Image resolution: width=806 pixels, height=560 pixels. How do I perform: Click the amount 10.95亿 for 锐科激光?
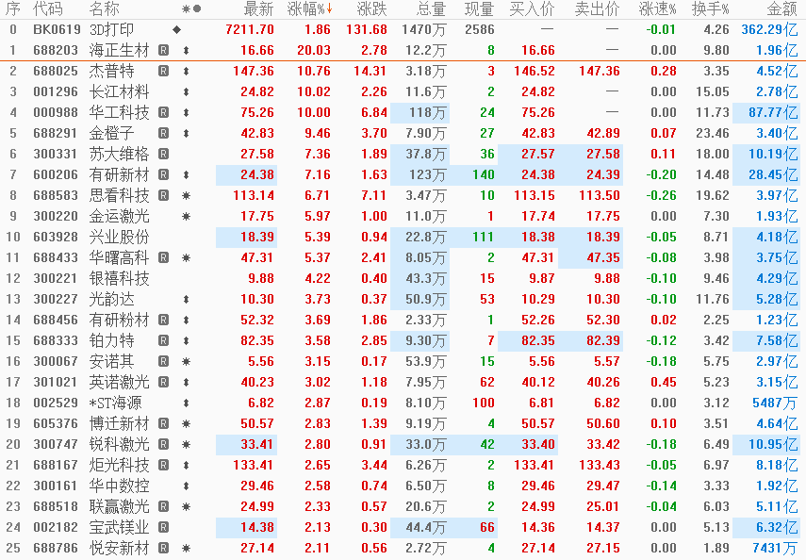(773, 444)
